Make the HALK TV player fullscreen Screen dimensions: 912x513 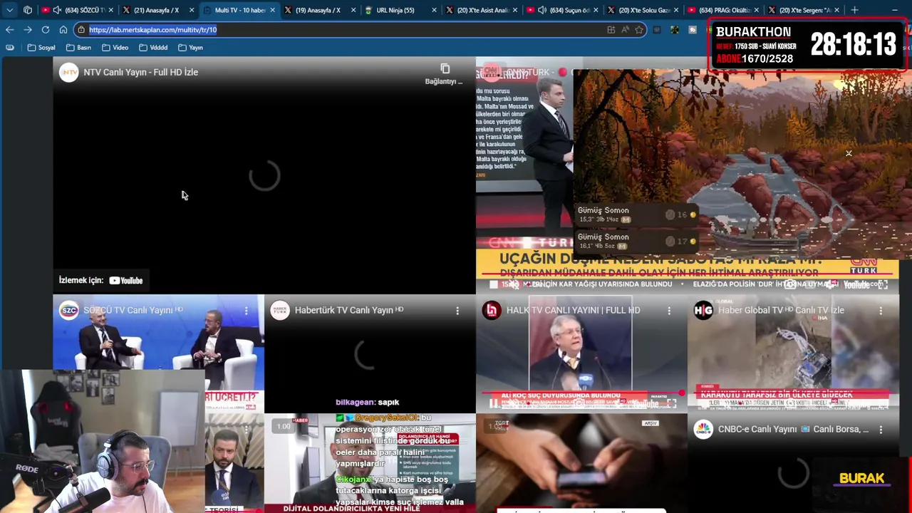[671, 403]
